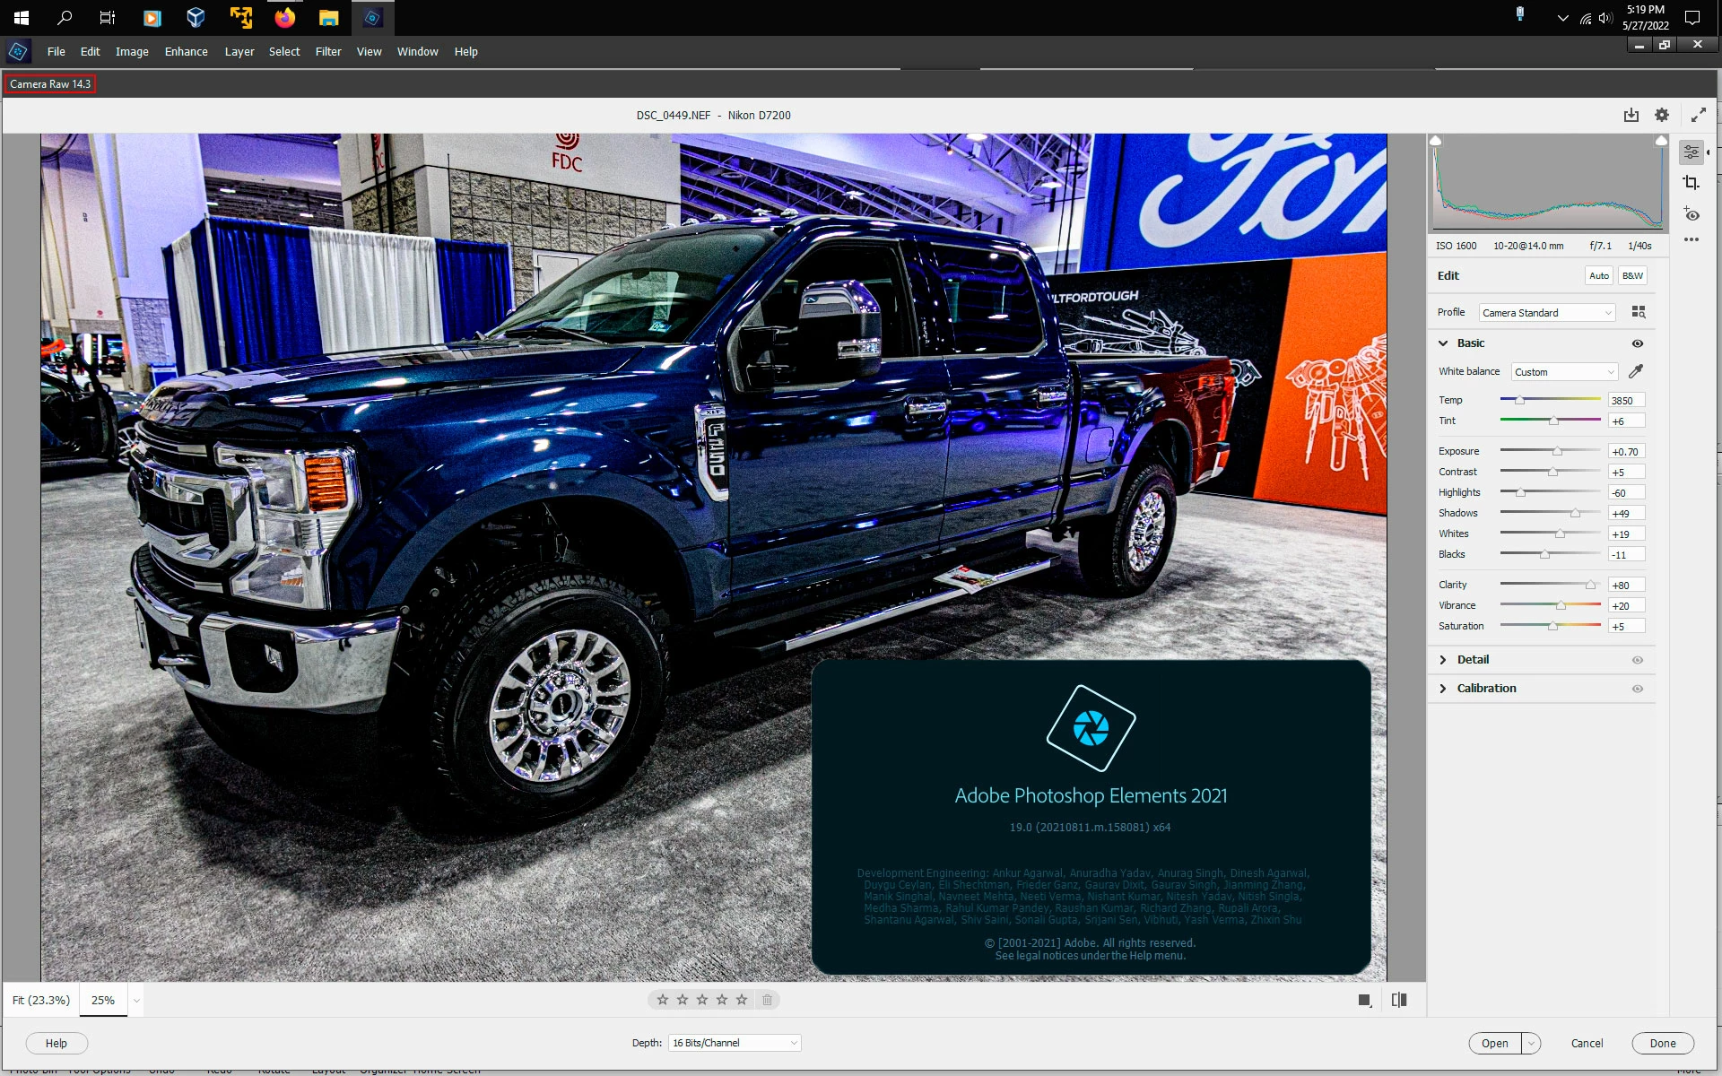Click the White Balance eyedropper tool
This screenshot has height=1076, width=1722.
tap(1636, 371)
